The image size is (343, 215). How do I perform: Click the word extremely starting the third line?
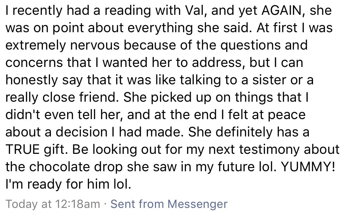(x=36, y=45)
